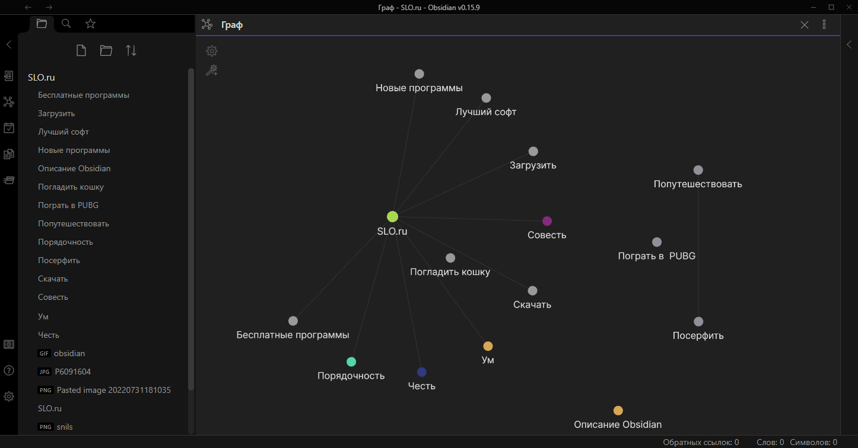Select the Пограть в PUBG graph node
The height and width of the screenshot is (448, 858).
coord(656,242)
